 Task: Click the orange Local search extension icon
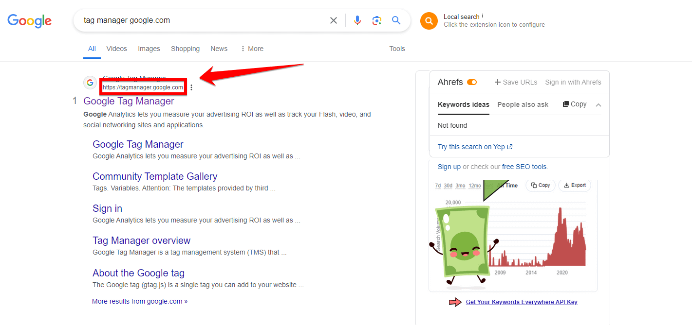tap(429, 21)
